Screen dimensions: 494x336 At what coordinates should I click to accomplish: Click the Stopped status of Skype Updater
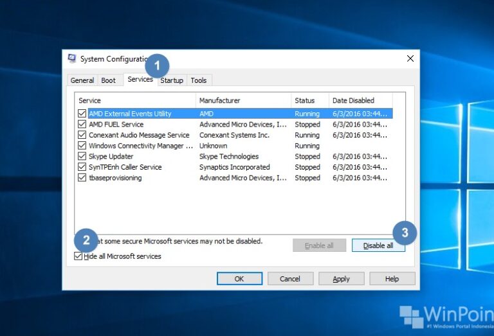[307, 156]
